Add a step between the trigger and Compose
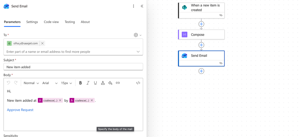Screen dimensions: 302x137 tap(201, 24)
